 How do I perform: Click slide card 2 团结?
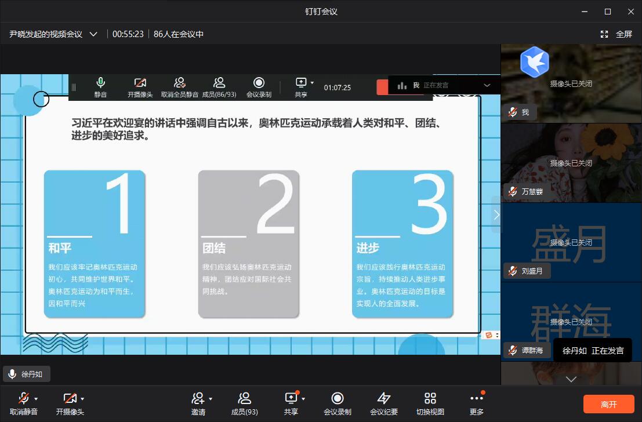(x=249, y=244)
